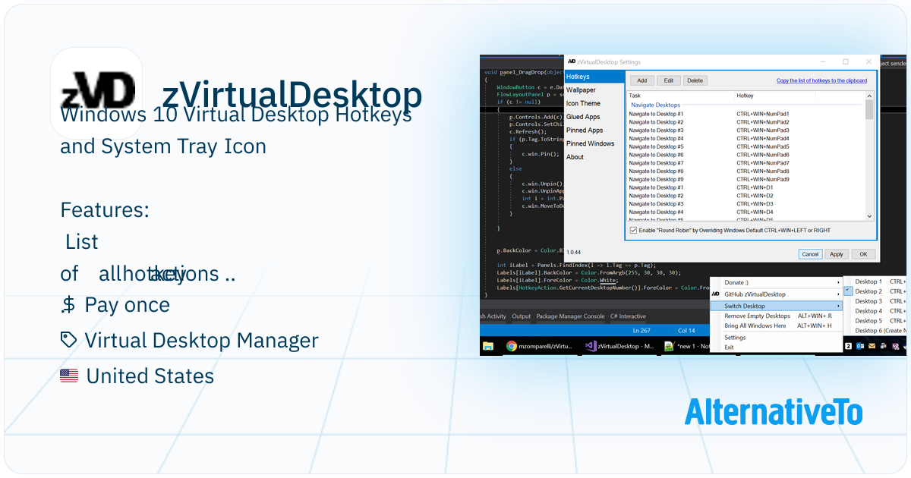Click the desktop number 2 tray icon

click(848, 346)
